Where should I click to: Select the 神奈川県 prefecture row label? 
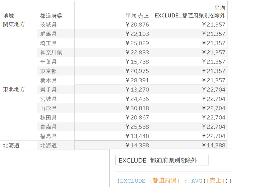point(51,52)
